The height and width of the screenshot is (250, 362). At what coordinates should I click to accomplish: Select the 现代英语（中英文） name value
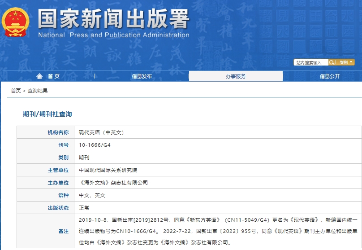pyautogui.click(x=101, y=132)
